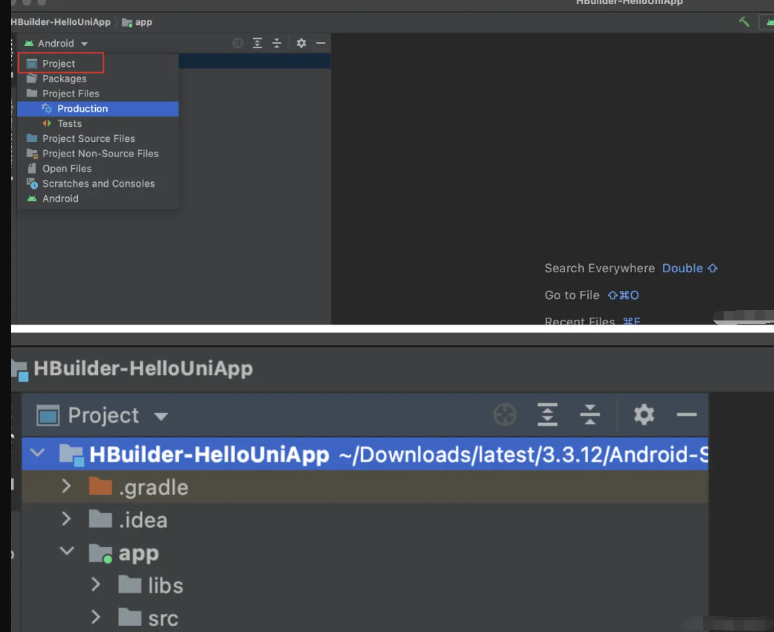Screen dimensions: 774x632
Task: Open gear settings in upper panel toolbar
Action: point(301,43)
